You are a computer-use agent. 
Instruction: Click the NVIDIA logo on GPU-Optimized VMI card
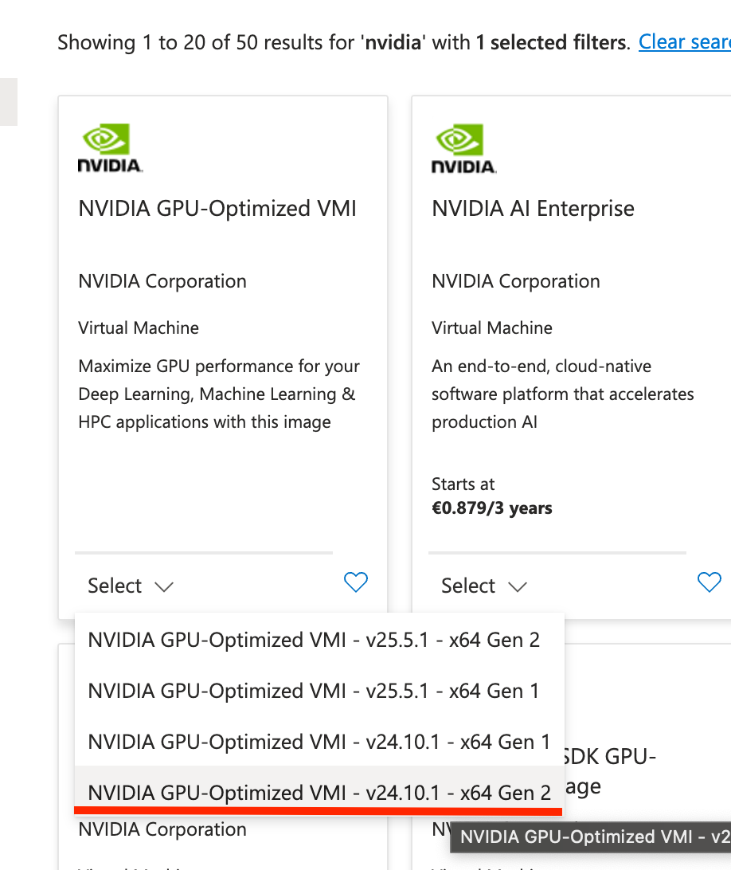point(110,149)
